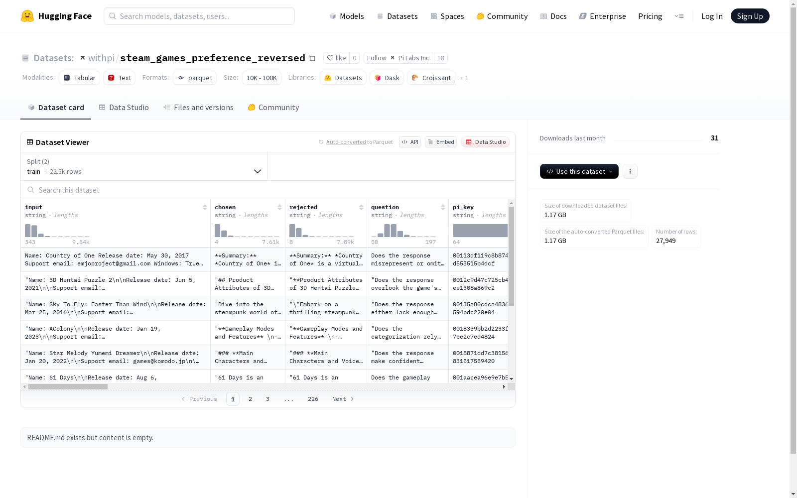Focus the Search this dataset field
This screenshot has width=797, height=498.
click(268, 190)
